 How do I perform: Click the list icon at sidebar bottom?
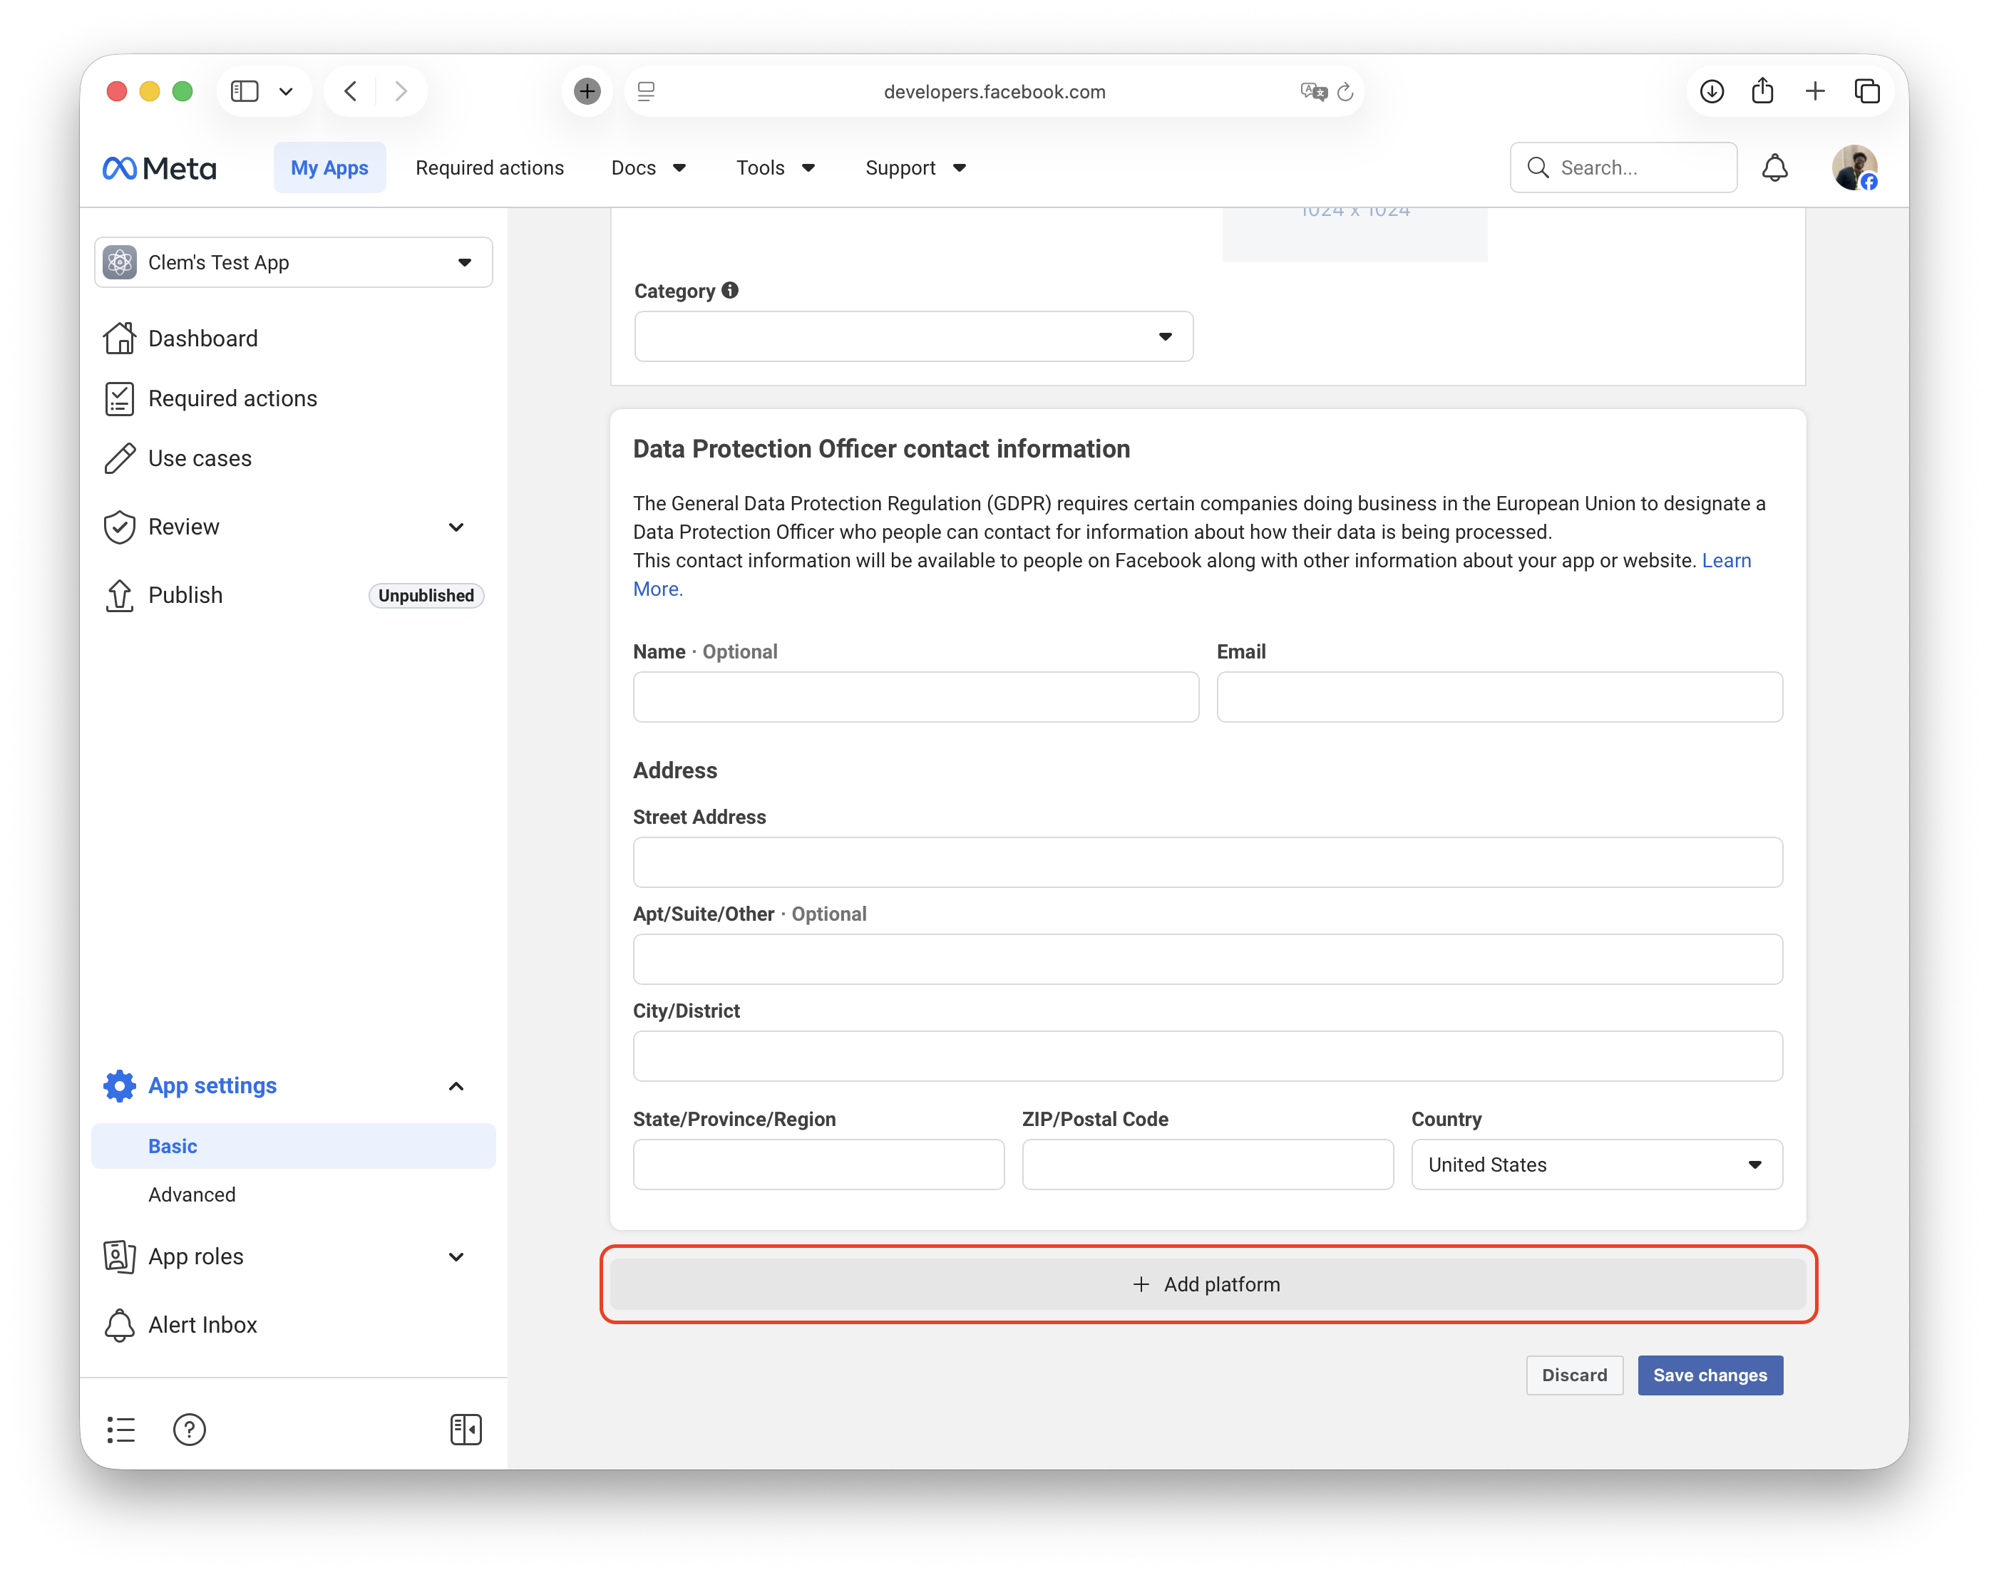pyautogui.click(x=121, y=1430)
